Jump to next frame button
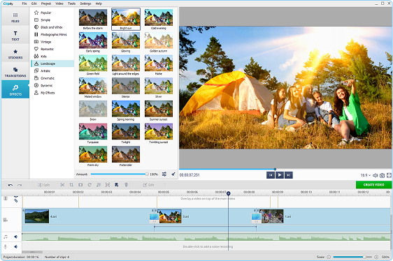The width and height of the screenshot is (393, 261). click(x=289, y=175)
